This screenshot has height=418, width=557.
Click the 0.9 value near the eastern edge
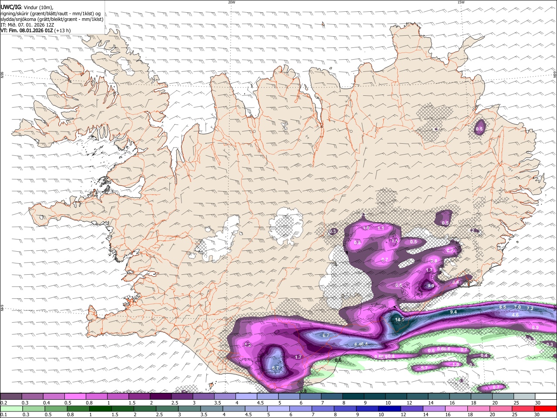coord(536,327)
